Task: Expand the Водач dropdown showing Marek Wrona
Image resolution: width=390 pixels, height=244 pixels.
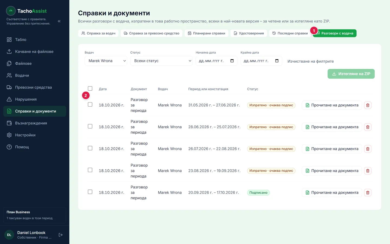Action: 106,61
